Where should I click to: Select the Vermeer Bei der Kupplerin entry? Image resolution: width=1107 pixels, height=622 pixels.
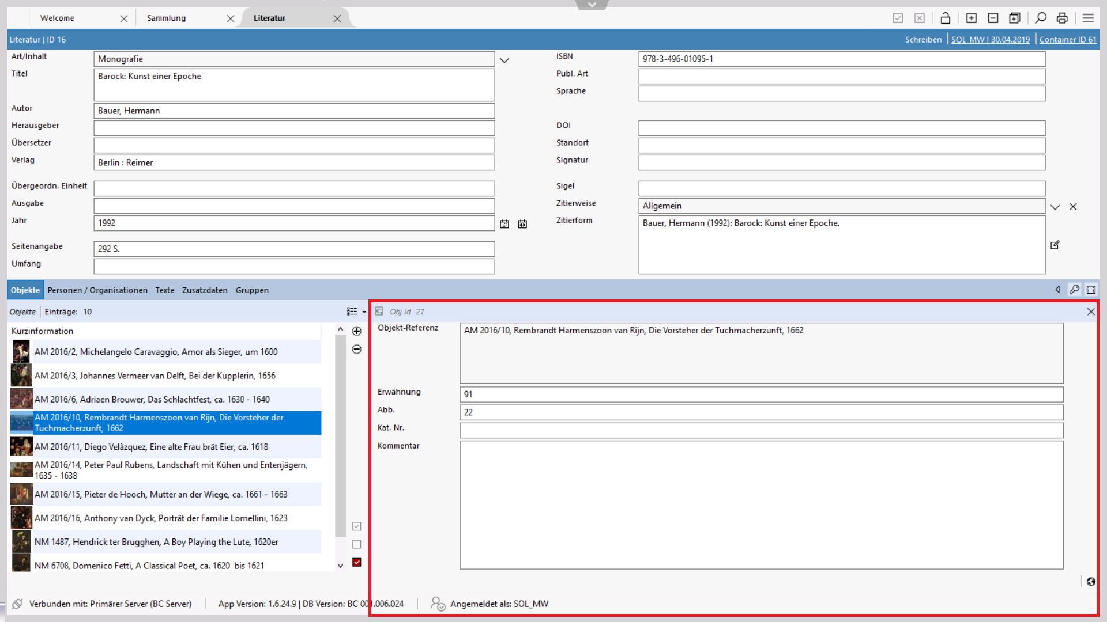155,376
